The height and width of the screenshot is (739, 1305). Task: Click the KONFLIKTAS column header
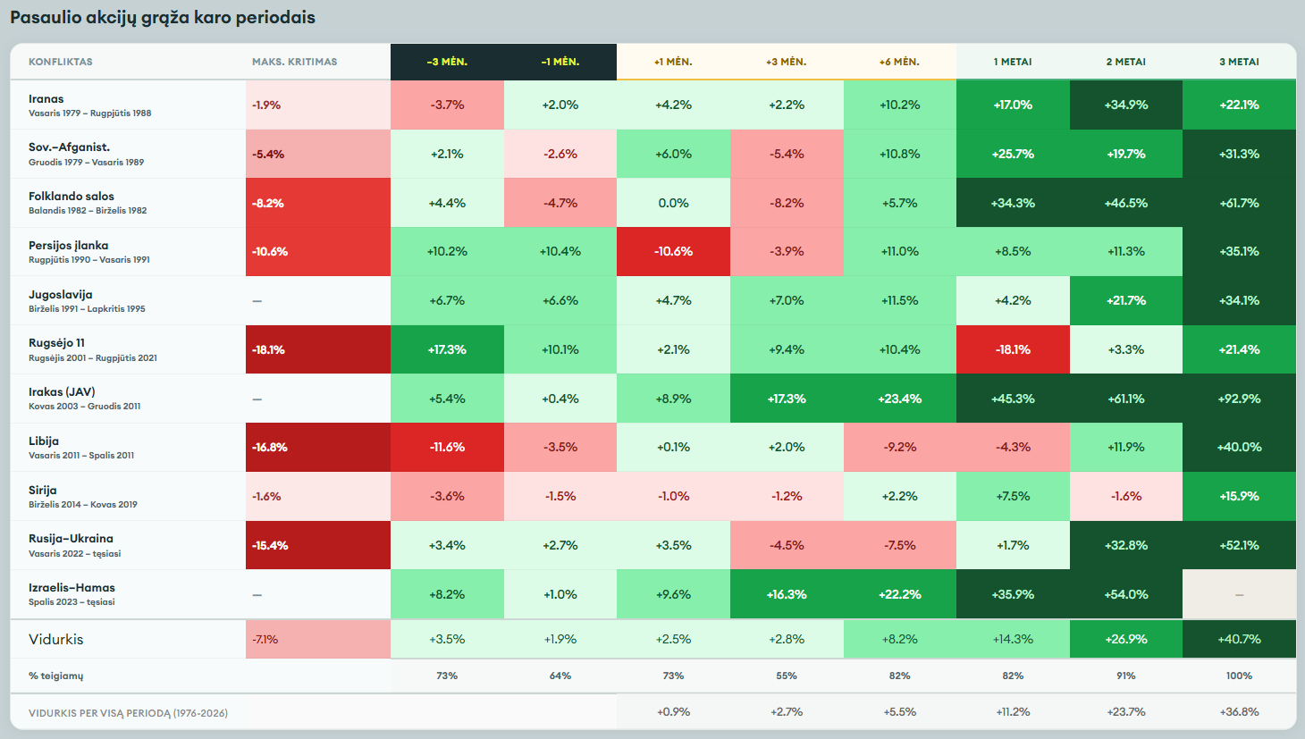click(60, 62)
